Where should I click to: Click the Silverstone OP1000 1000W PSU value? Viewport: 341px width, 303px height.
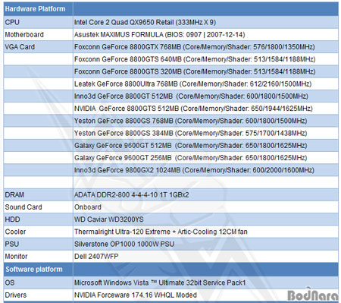coord(124,244)
